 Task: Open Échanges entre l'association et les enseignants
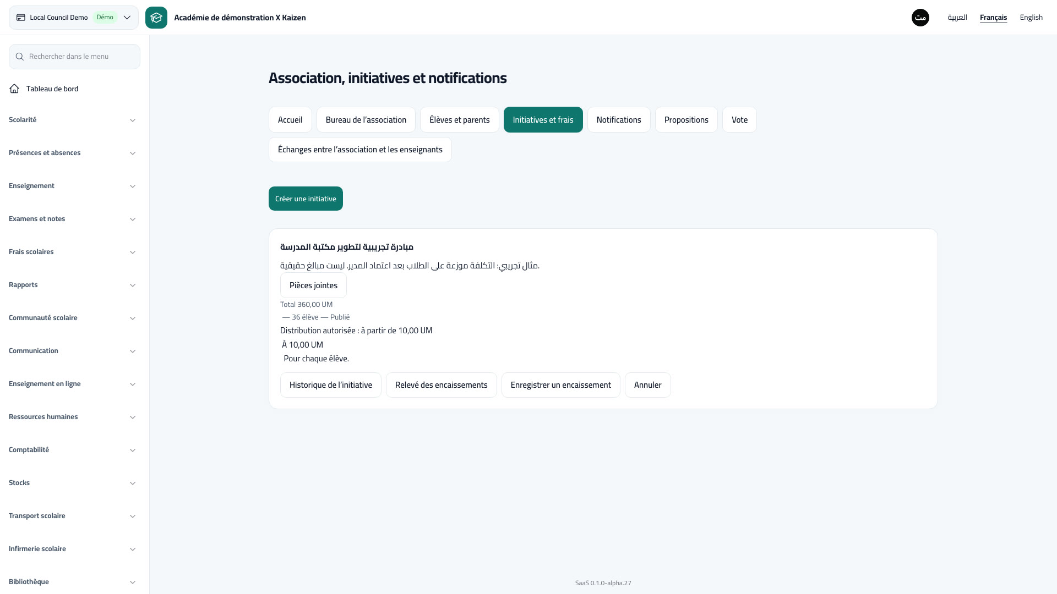[360, 150]
